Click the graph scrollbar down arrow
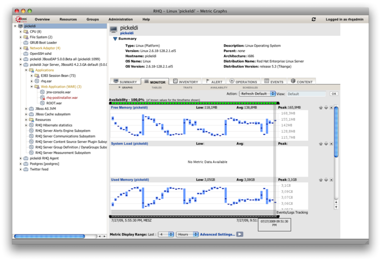The width and height of the screenshot is (381, 261). click(336, 207)
